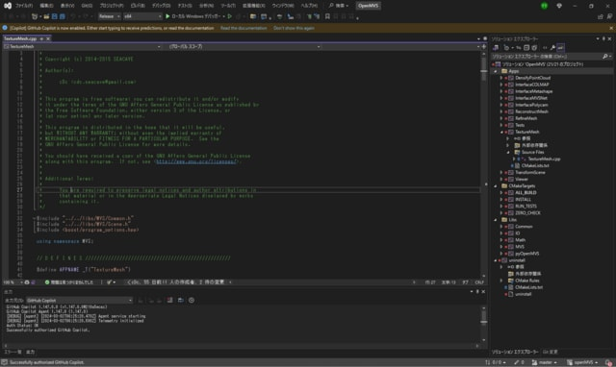Click the commits up/down 0/0 indicator in status bar
Viewport: 616px width, 367px height.
click(x=496, y=363)
